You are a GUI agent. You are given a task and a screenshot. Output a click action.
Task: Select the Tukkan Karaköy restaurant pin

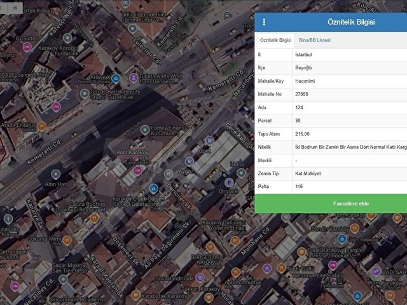[209, 297]
